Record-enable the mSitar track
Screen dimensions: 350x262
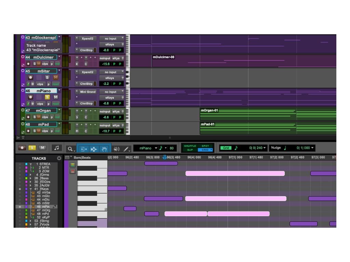point(30,78)
